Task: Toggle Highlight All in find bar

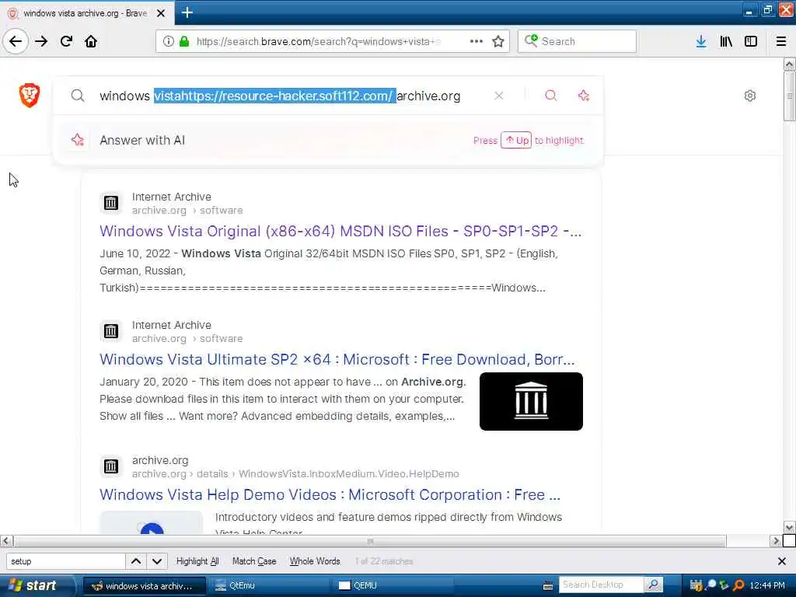Action: pyautogui.click(x=197, y=561)
